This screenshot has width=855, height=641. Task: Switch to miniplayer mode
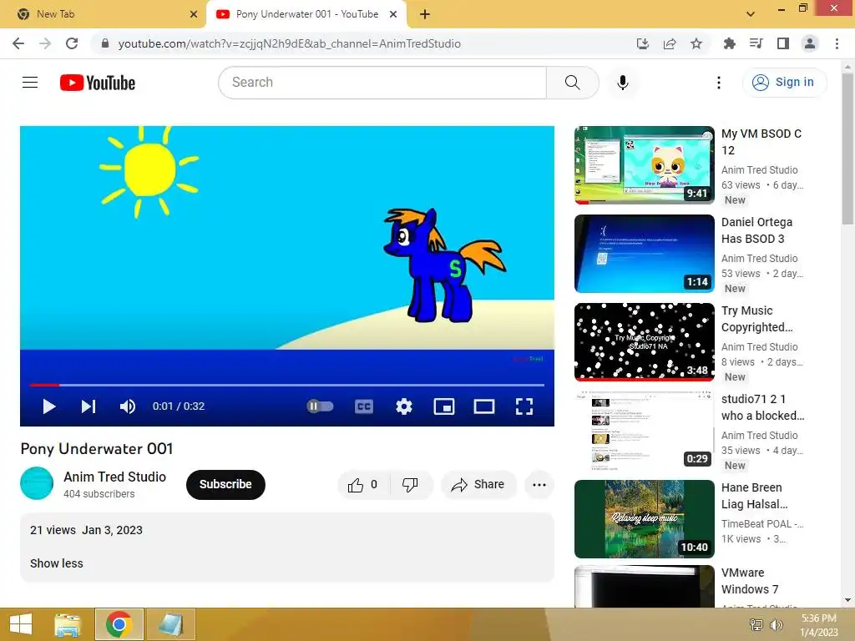click(x=444, y=406)
